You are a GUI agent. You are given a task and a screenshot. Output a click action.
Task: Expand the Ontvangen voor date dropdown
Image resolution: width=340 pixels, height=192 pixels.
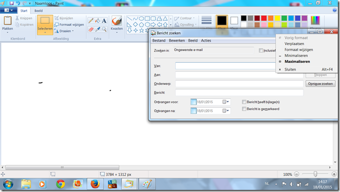(225, 102)
